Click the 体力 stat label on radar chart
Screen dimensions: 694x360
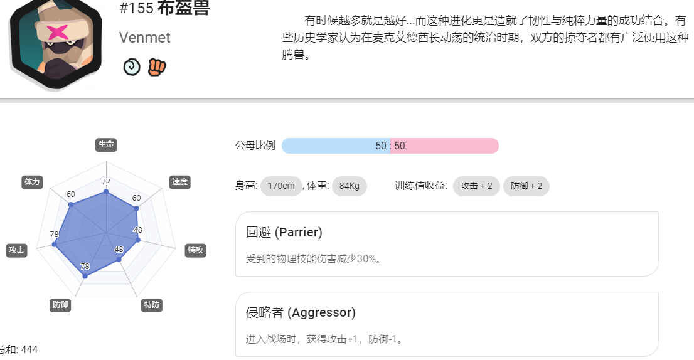click(32, 182)
